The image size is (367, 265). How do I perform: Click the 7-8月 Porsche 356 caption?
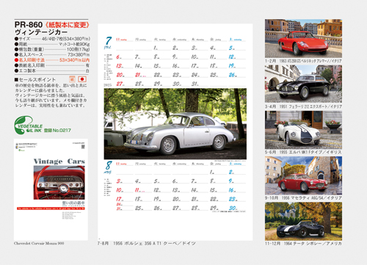(x=147, y=244)
